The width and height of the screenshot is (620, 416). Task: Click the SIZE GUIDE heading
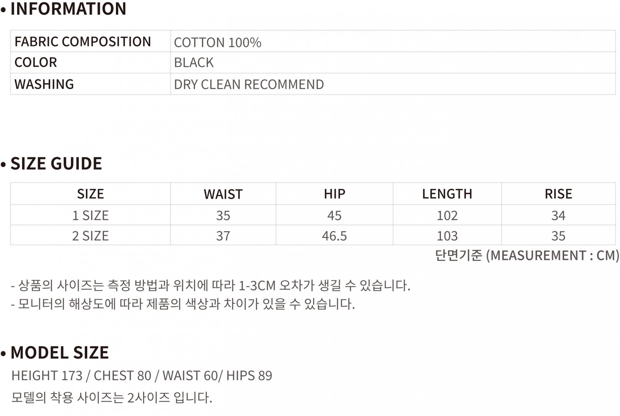tap(56, 163)
